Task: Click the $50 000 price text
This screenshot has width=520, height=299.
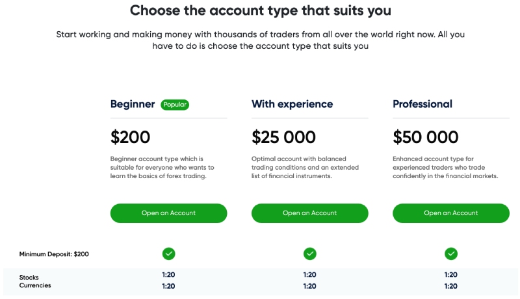Action: [x=426, y=137]
